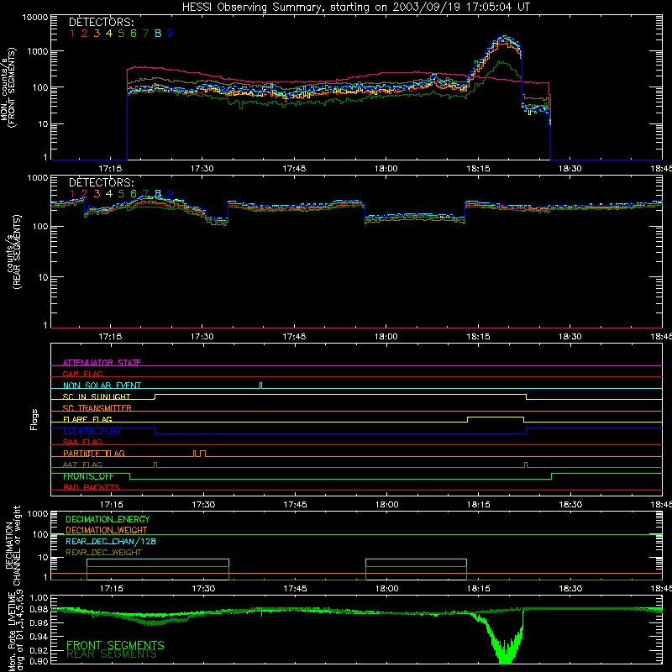Viewport: 672px width, 672px height.
Task: Select detector 9 in the front segments legend
Action: point(171,34)
